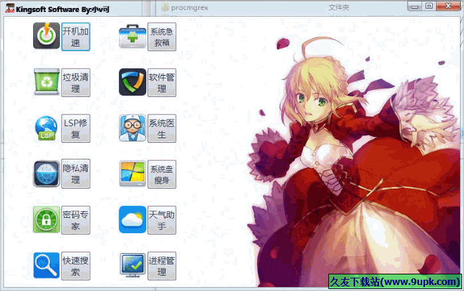Click the 软件管理 shield icon
The width and height of the screenshot is (464, 291).
click(132, 82)
